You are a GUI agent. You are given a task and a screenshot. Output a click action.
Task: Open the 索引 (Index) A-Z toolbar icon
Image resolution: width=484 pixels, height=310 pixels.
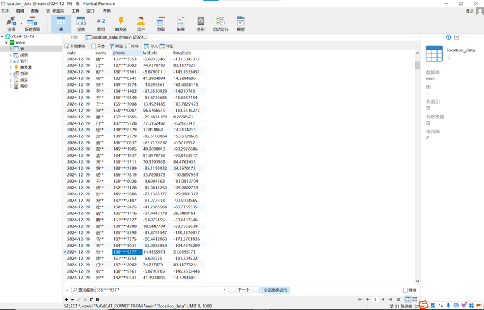101,23
